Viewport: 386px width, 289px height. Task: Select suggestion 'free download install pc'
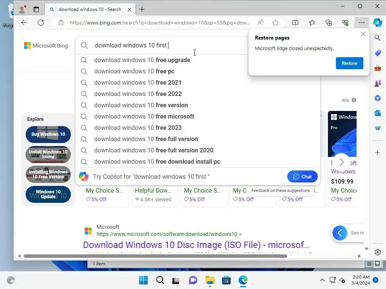pyautogui.click(x=198, y=162)
